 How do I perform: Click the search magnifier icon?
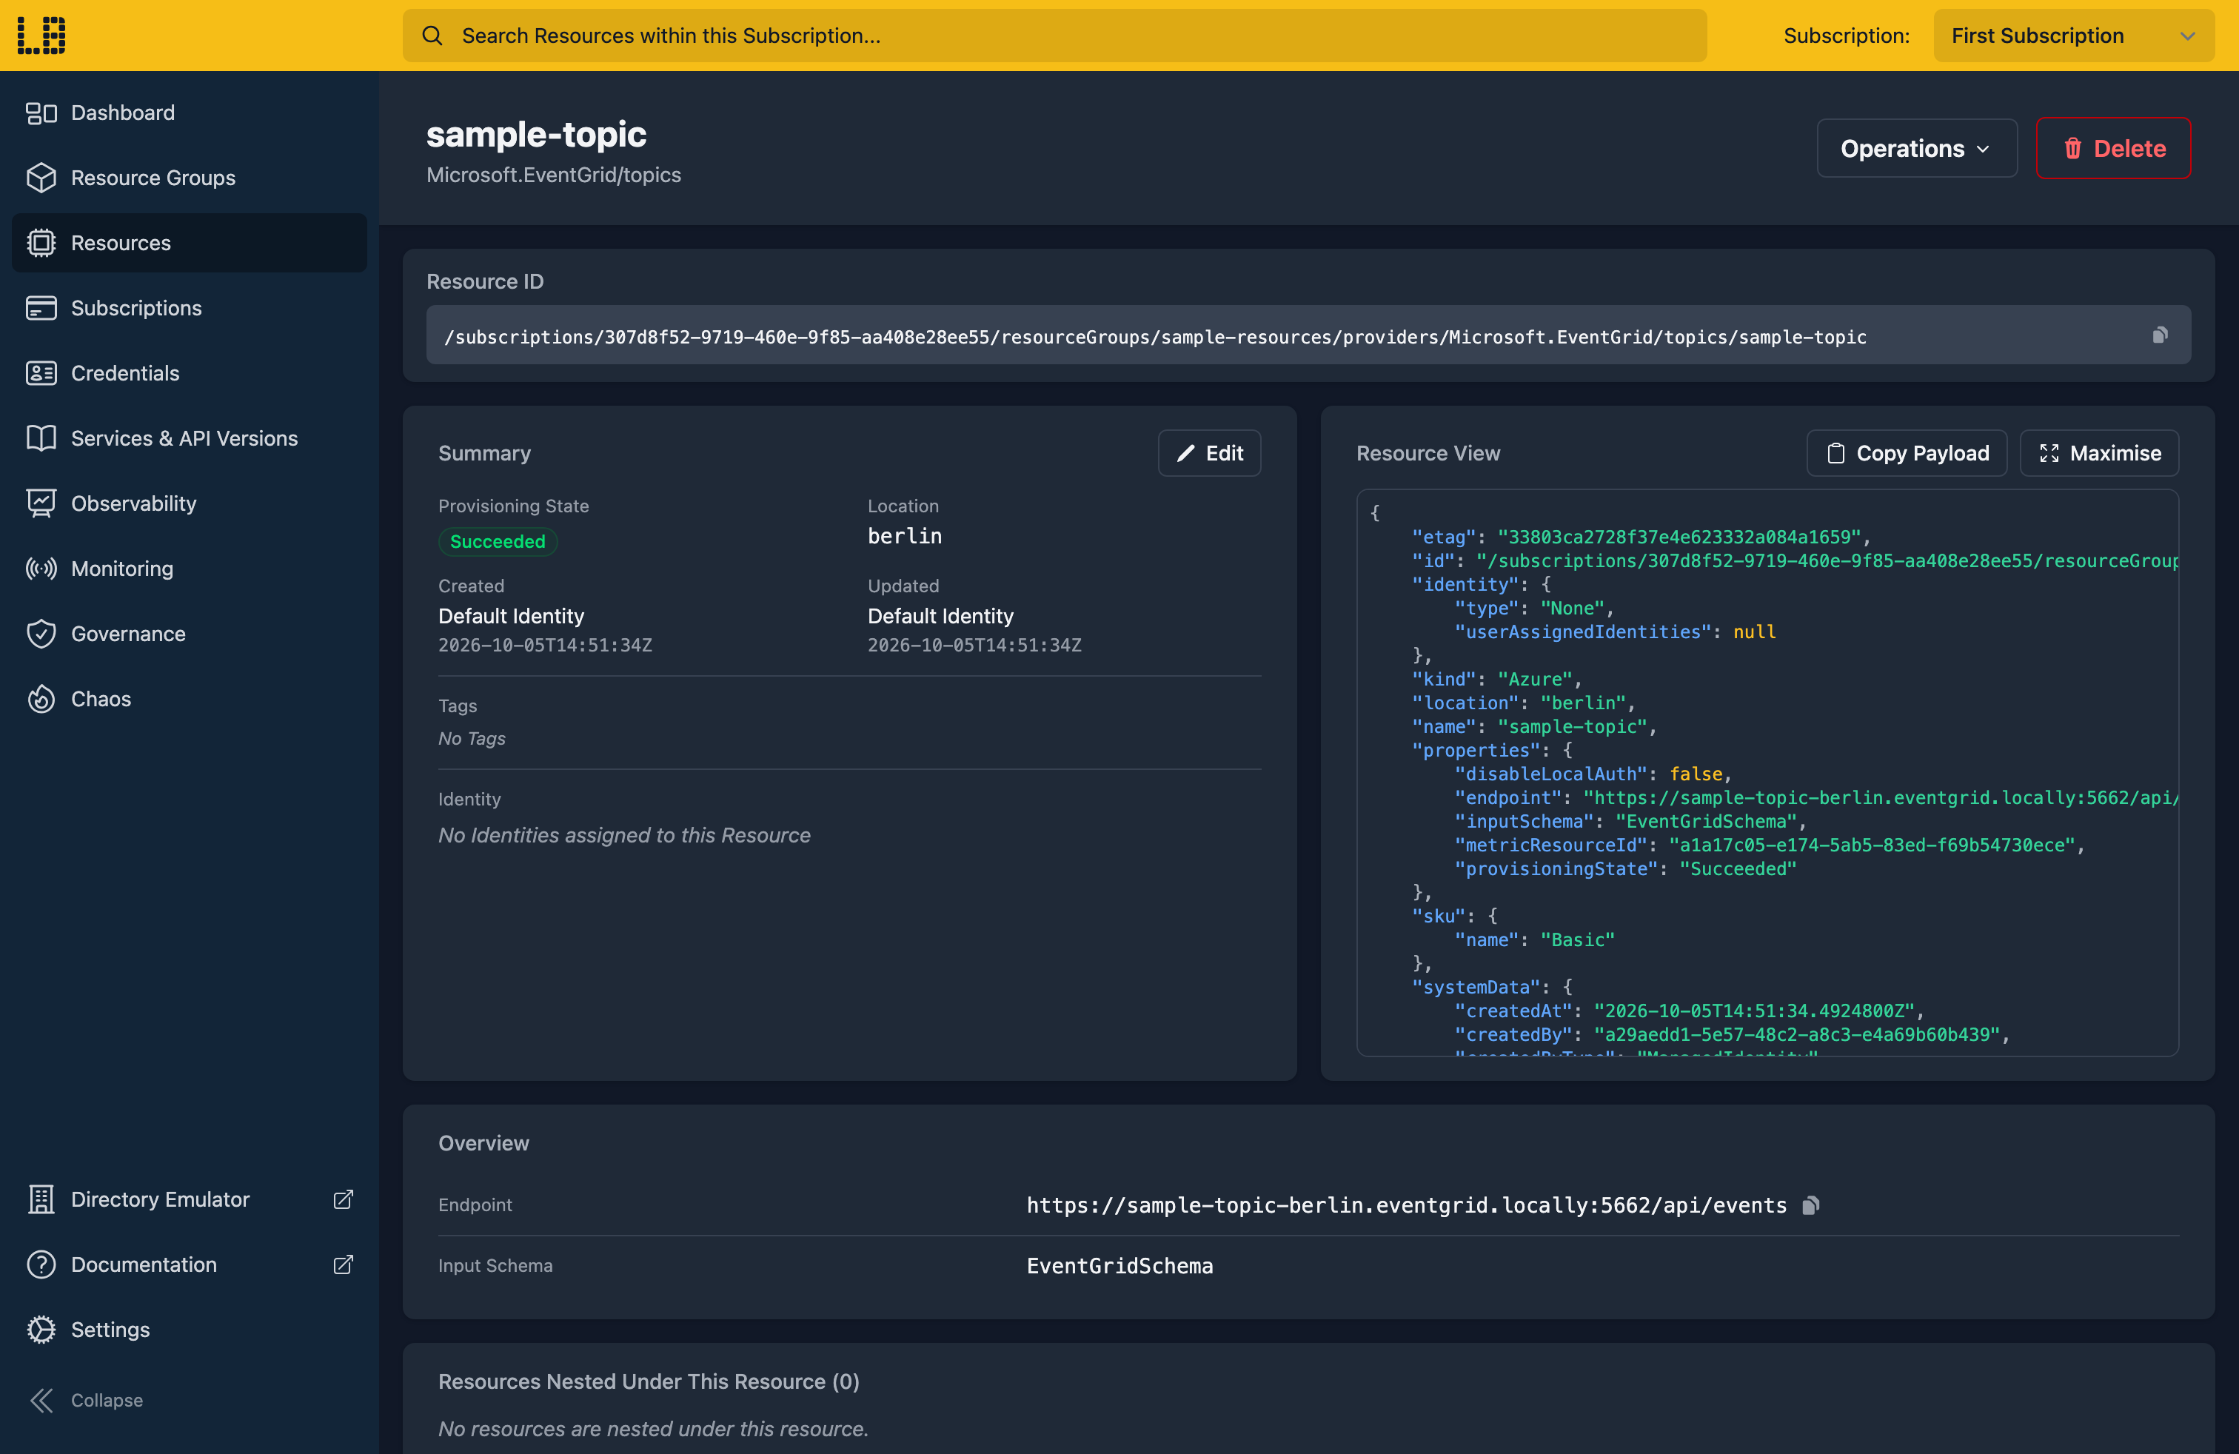pos(432,36)
